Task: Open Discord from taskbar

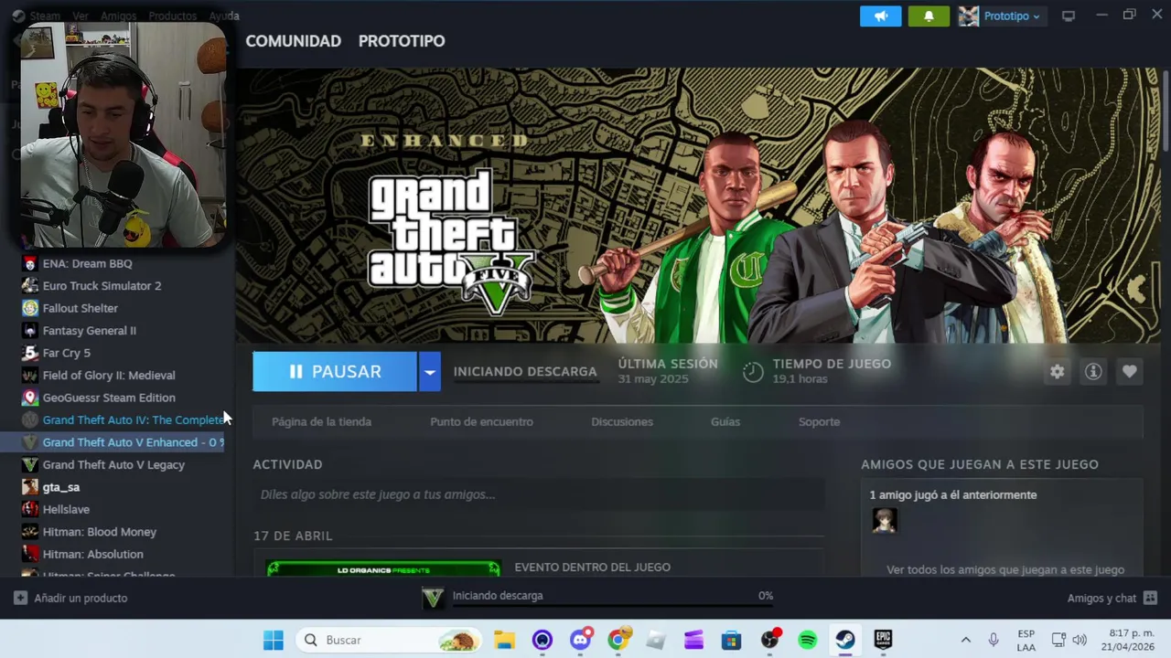Action: click(580, 640)
